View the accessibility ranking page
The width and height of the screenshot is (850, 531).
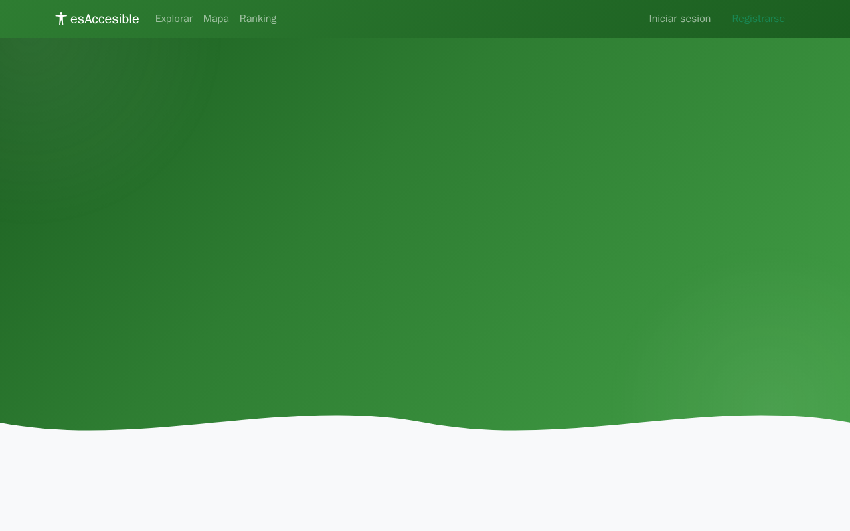258,19
